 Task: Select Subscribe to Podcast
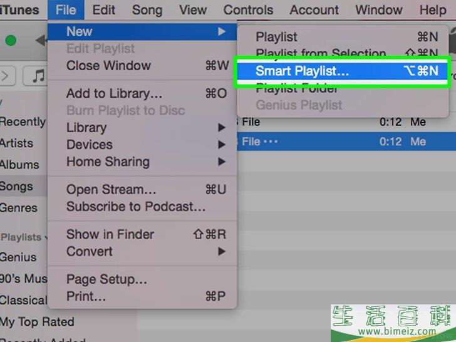coord(142,207)
